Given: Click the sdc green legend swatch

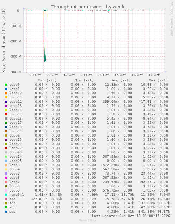Looking at the screenshot, I should coord(6,207).
